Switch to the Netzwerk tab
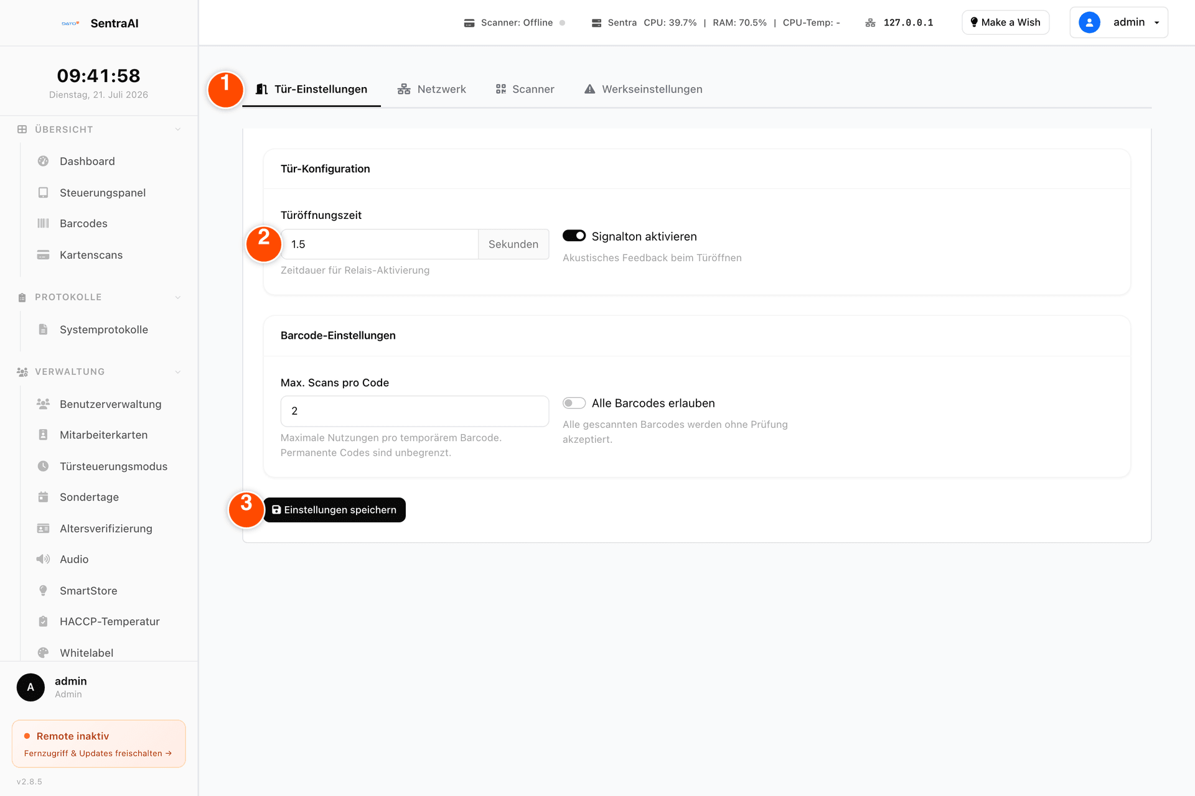The image size is (1195, 796). click(431, 89)
